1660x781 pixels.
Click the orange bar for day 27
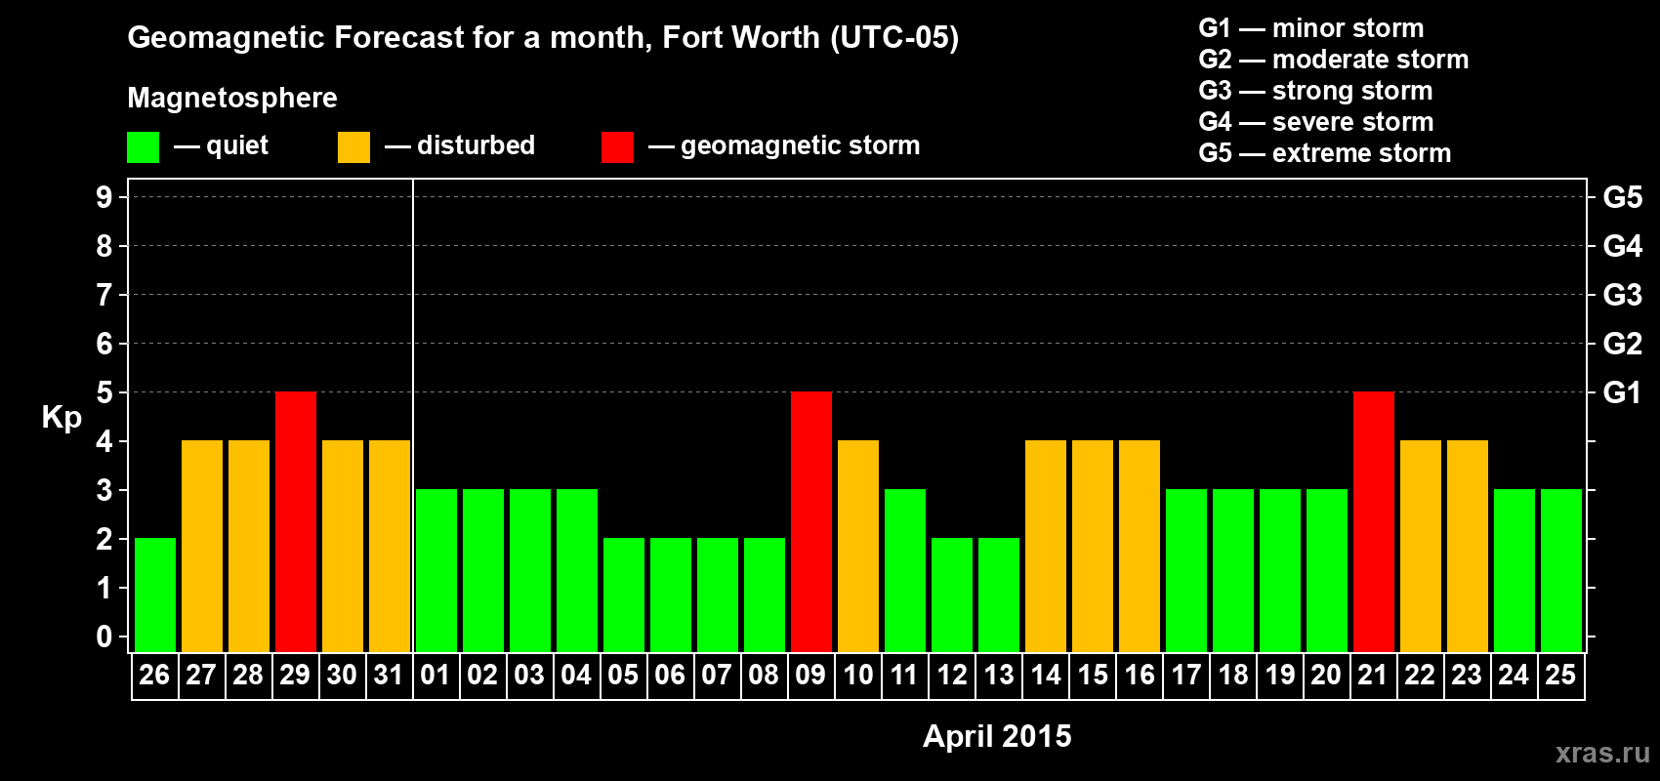pos(202,546)
